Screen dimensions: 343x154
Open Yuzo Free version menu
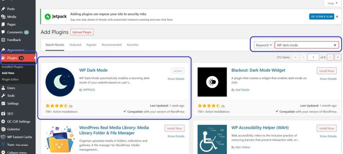[17, 145]
